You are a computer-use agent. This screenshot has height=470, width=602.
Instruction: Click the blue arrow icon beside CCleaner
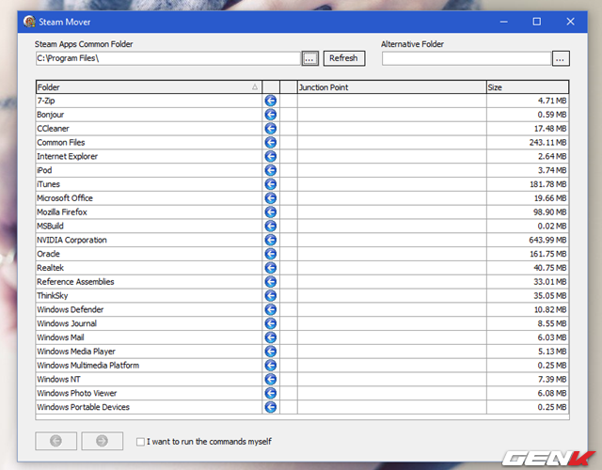click(271, 129)
